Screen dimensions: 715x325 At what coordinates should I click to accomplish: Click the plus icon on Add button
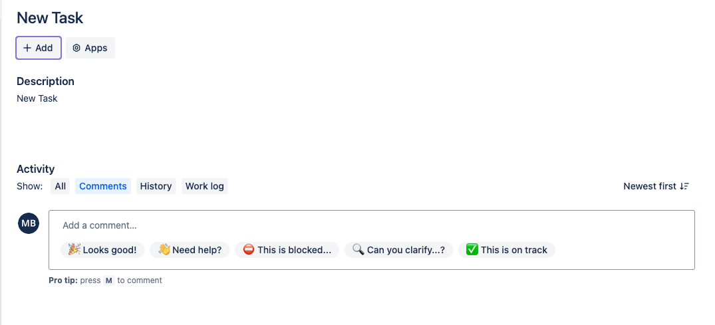[x=27, y=48]
